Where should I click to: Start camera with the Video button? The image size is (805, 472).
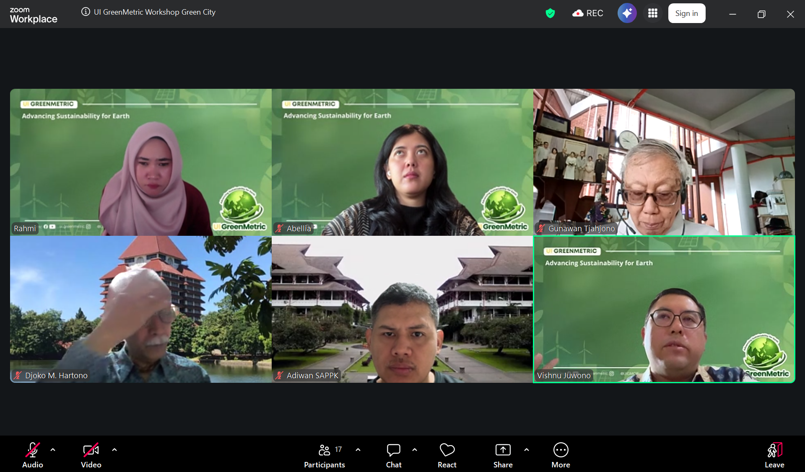[91, 455]
